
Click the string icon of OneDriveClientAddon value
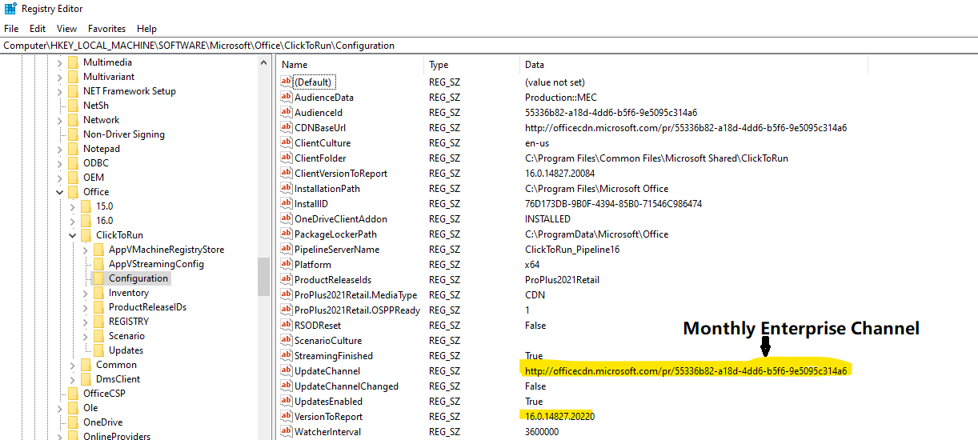pyautogui.click(x=287, y=218)
